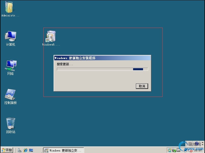This screenshot has height=153, width=205.
Task: Activate the Windows 更新独立安装程序 taskbar button
Action: point(64,150)
